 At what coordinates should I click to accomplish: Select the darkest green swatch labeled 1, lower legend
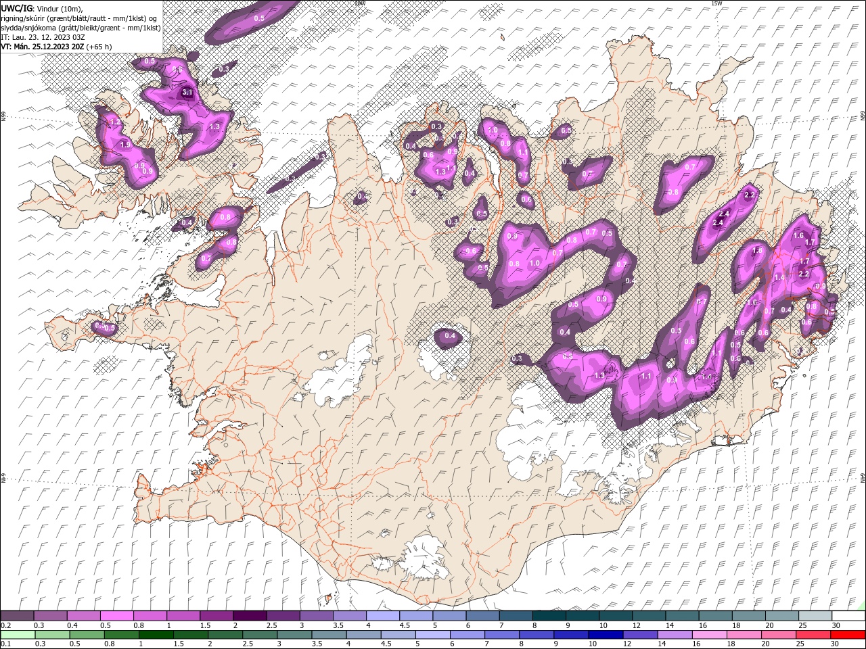pos(156,635)
